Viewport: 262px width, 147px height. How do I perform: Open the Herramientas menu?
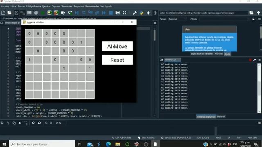(92, 7)
